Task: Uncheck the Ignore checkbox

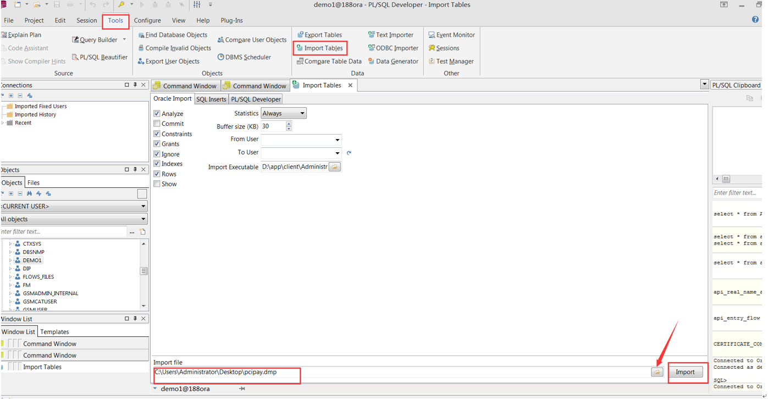Action: 157,154
